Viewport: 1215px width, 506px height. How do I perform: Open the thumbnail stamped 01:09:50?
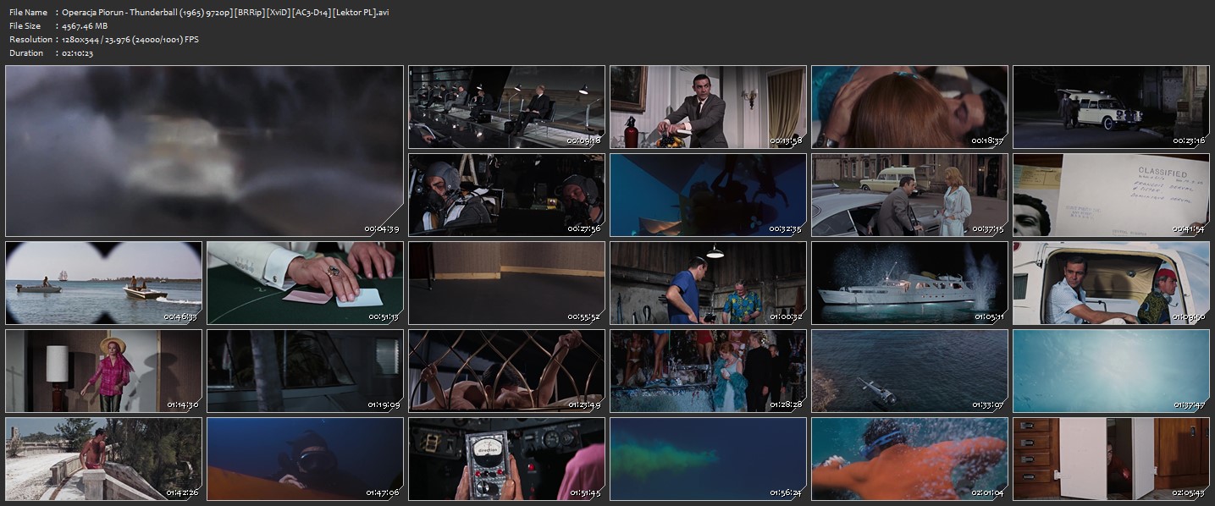click(1111, 283)
